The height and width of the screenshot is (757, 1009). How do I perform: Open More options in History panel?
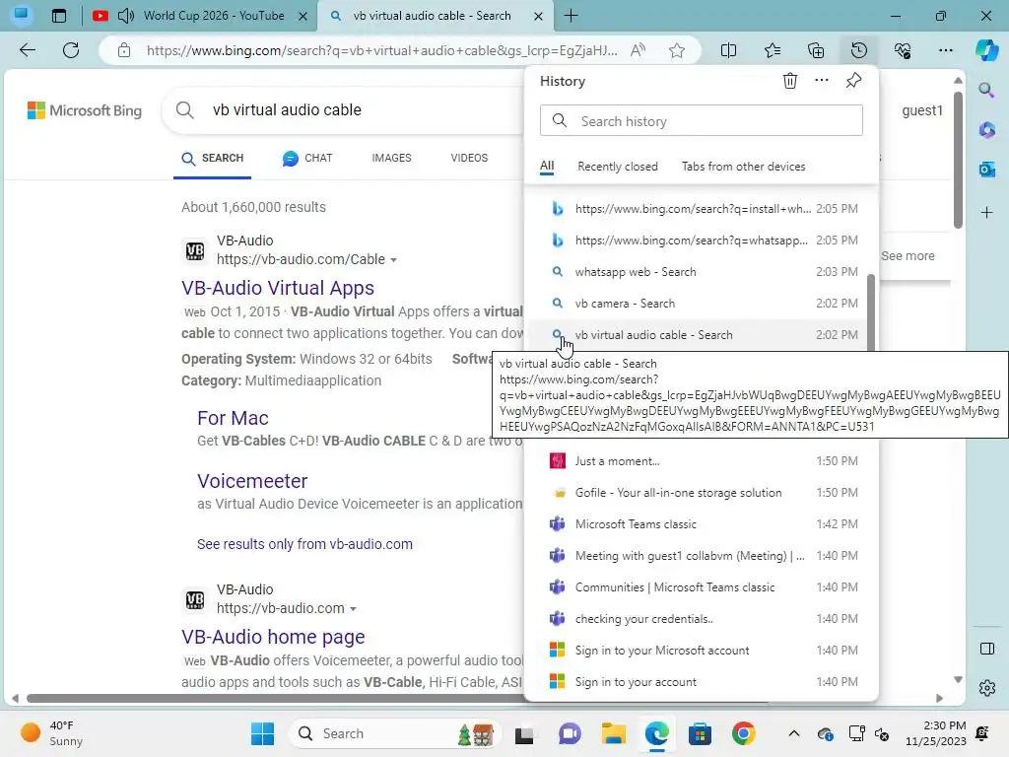pos(822,81)
